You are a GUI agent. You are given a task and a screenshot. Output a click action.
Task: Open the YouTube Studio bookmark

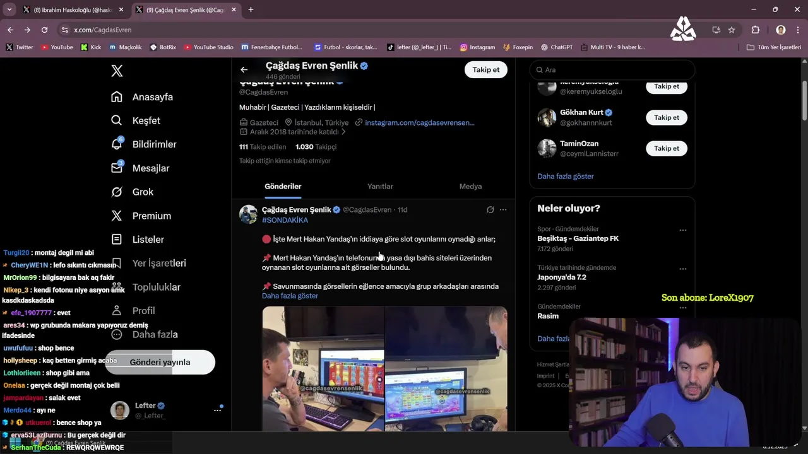[x=208, y=47]
